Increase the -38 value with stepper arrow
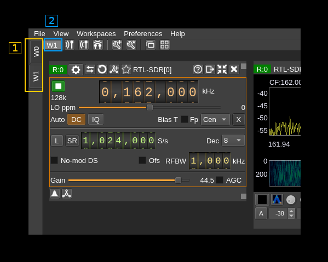Image resolution: width=328 pixels, height=262 pixels. [x=291, y=211]
